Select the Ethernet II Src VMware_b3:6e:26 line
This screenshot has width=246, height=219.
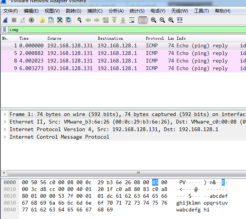click(127, 122)
